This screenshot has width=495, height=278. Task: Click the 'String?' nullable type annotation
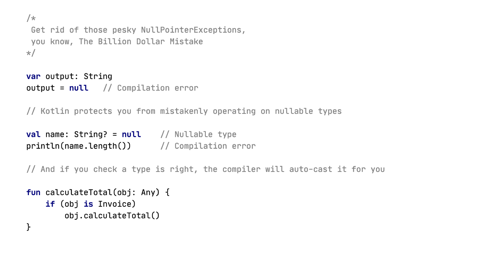click(x=90, y=134)
